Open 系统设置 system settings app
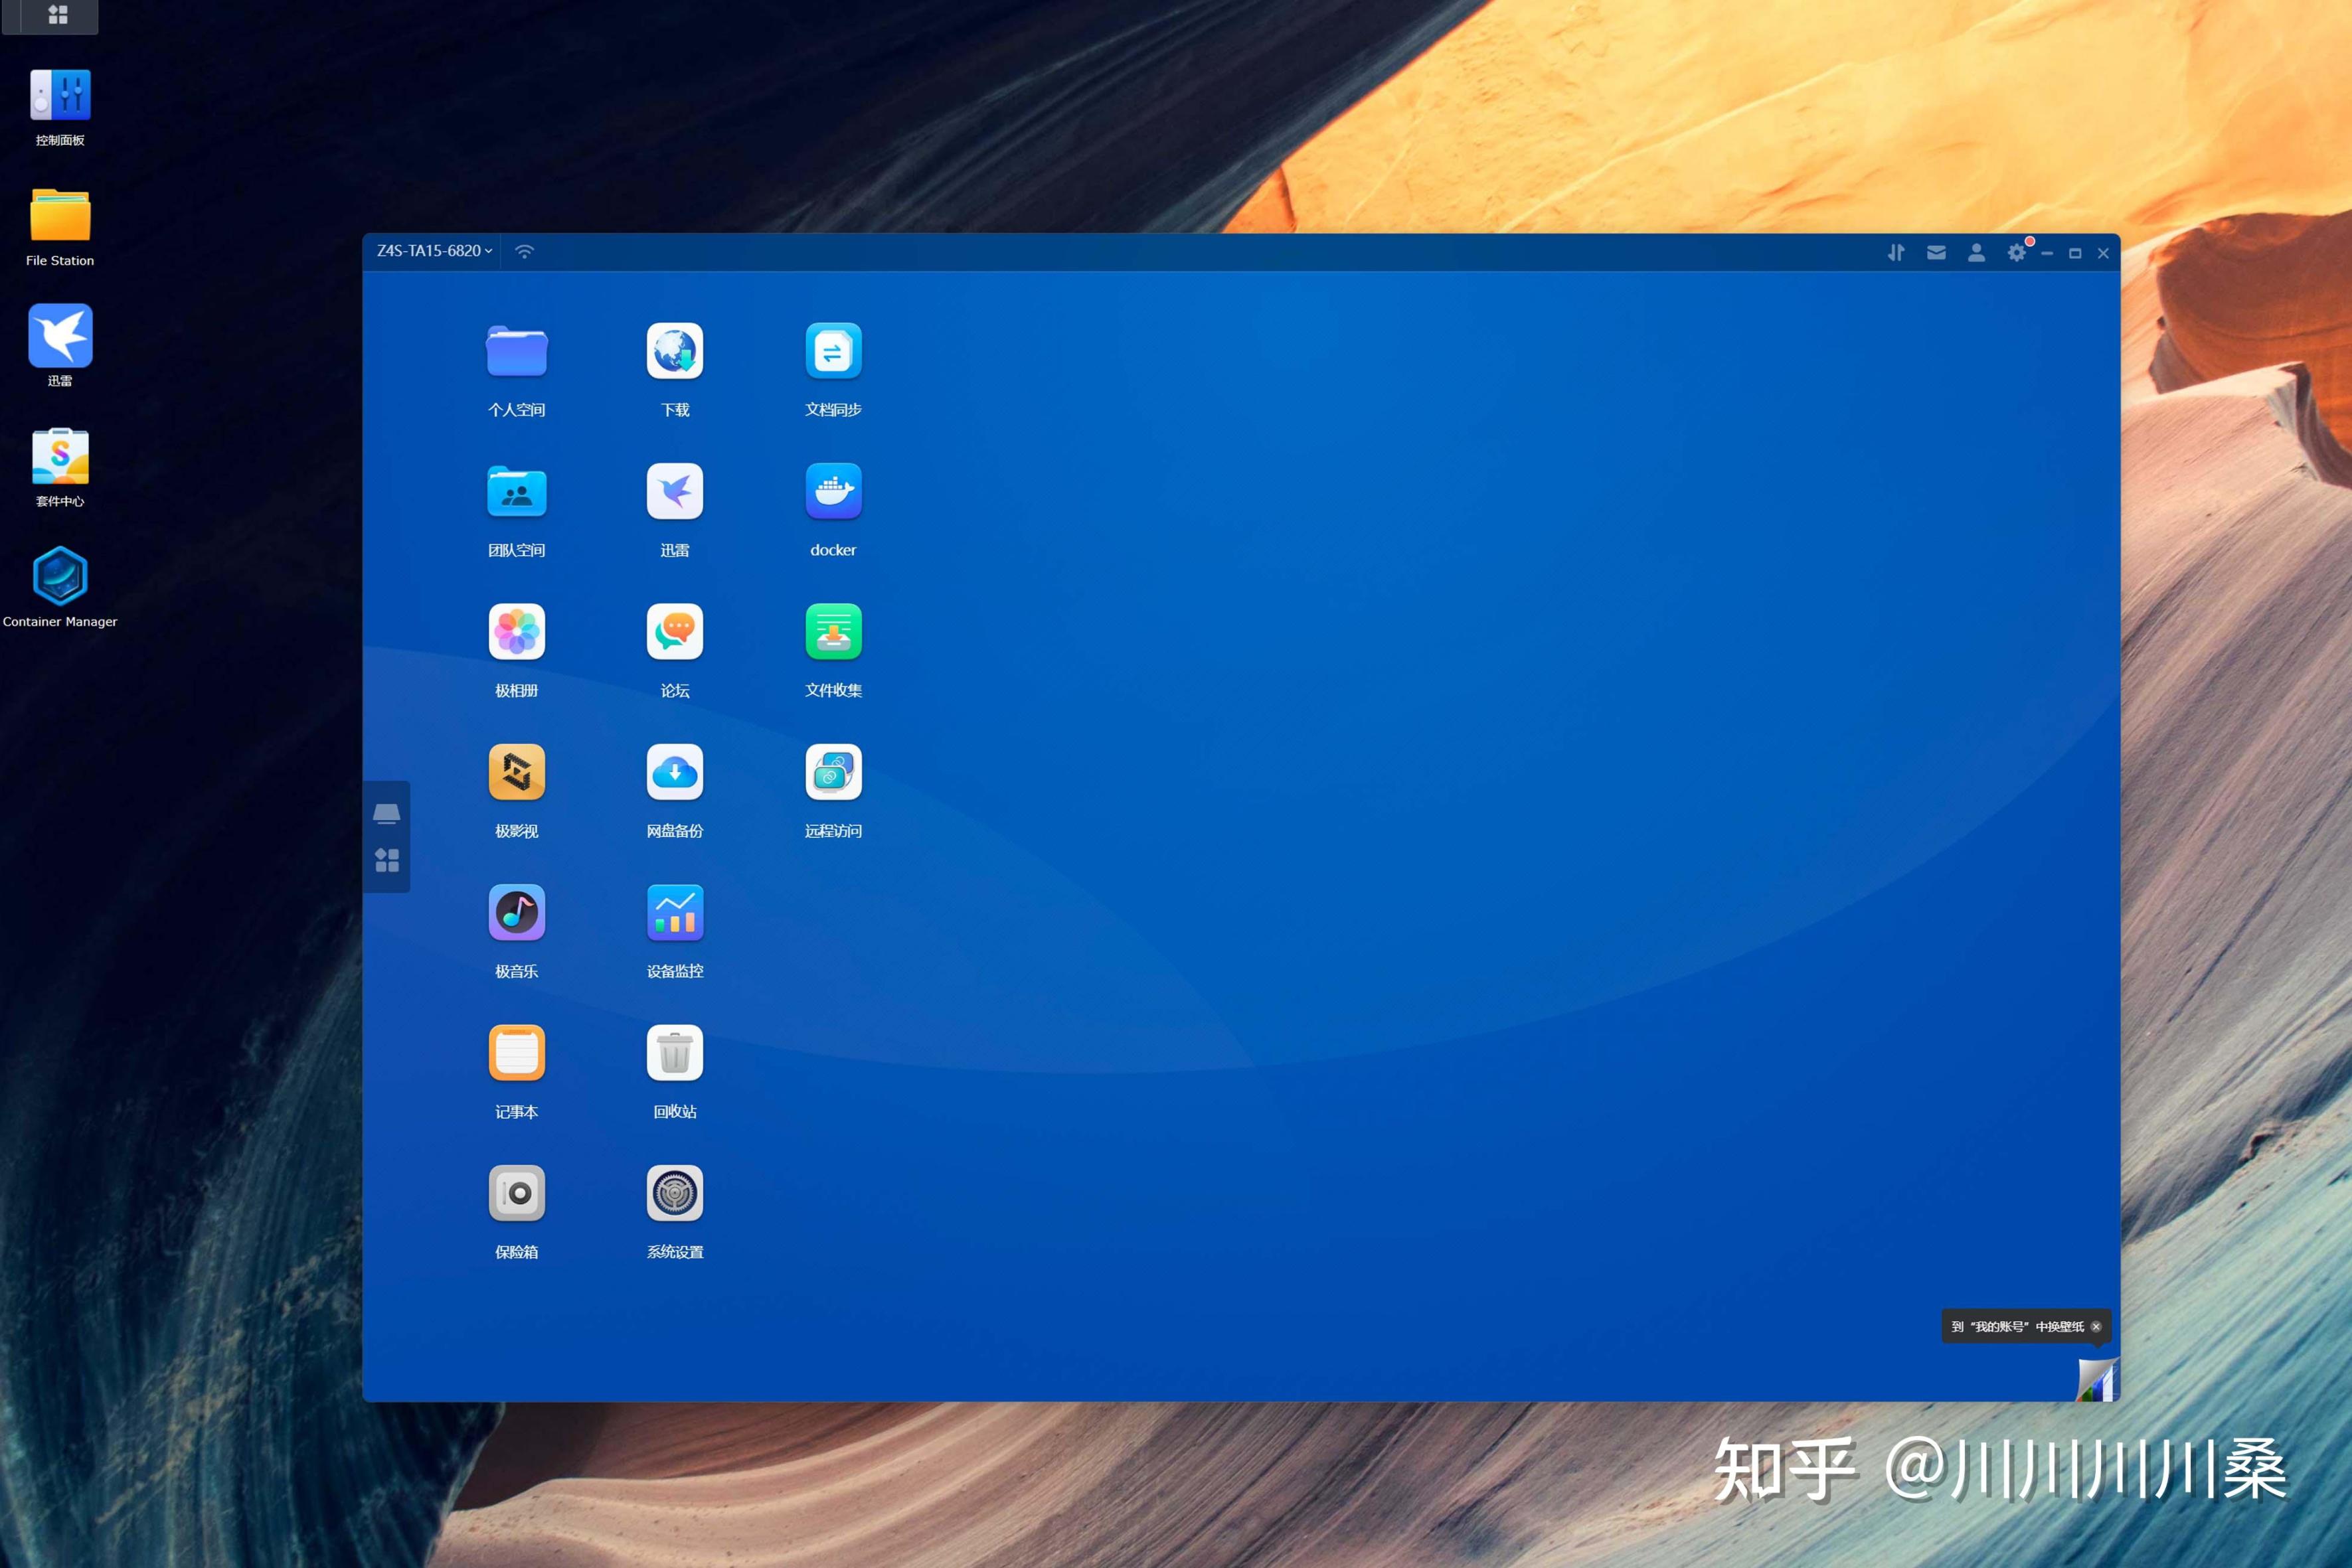The width and height of the screenshot is (2352, 1568). (675, 1193)
